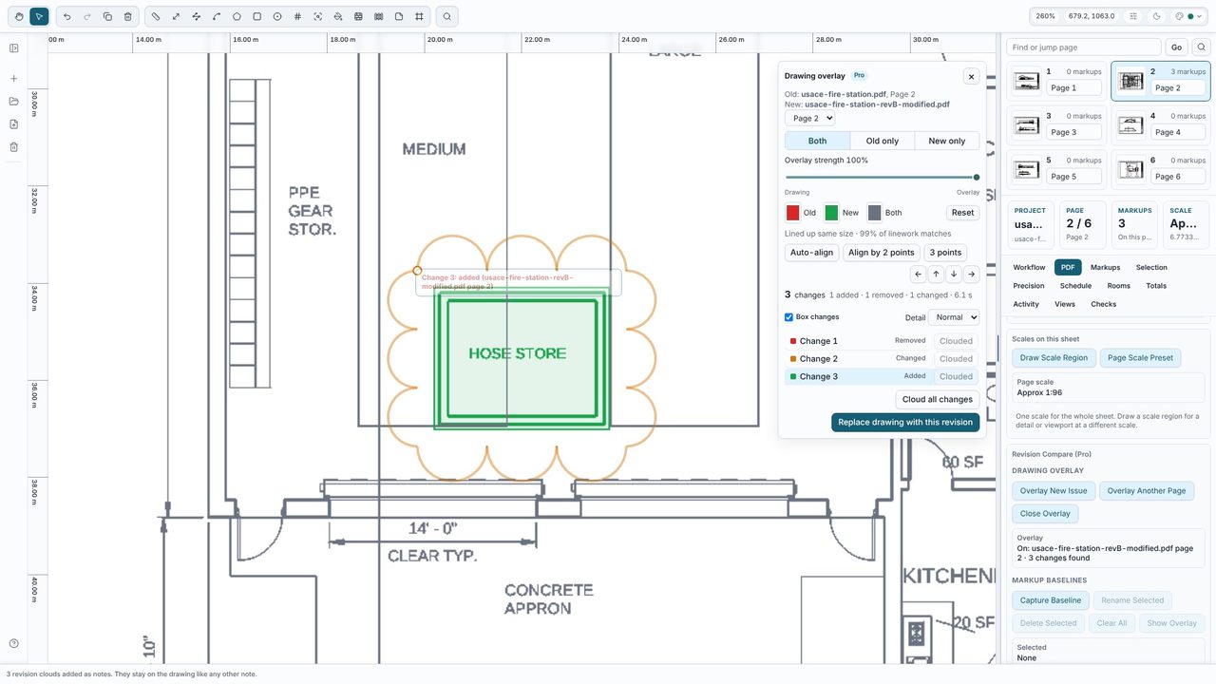Click the Close Overlay button

(x=1045, y=514)
